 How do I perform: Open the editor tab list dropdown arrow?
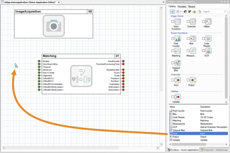163,2
